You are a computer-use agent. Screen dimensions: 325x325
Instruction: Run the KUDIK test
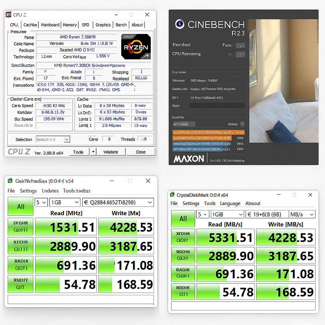point(21,246)
